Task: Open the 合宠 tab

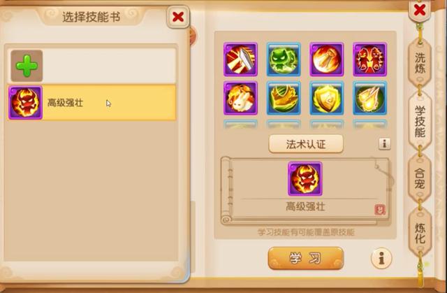Action: [420, 178]
